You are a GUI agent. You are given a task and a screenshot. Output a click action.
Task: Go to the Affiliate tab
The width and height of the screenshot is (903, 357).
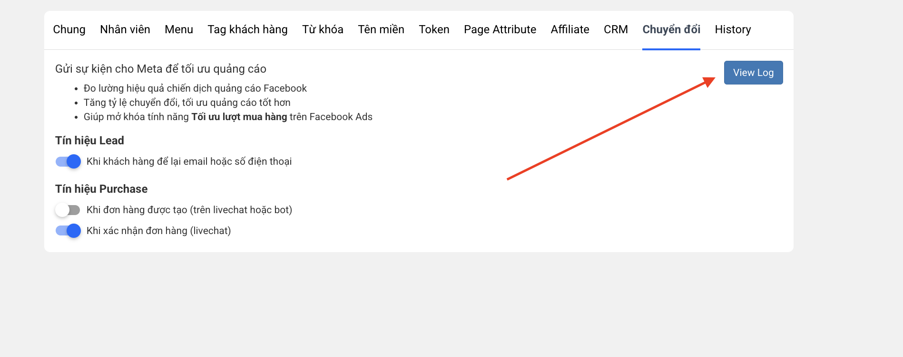click(570, 29)
